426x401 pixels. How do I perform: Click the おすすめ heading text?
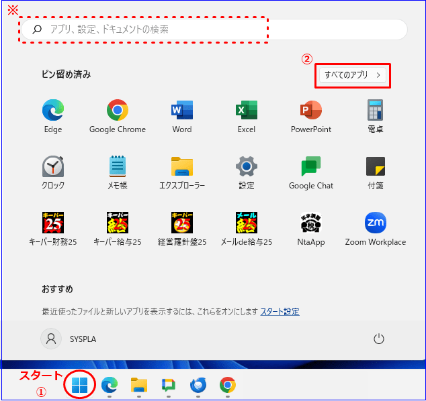[x=57, y=289]
